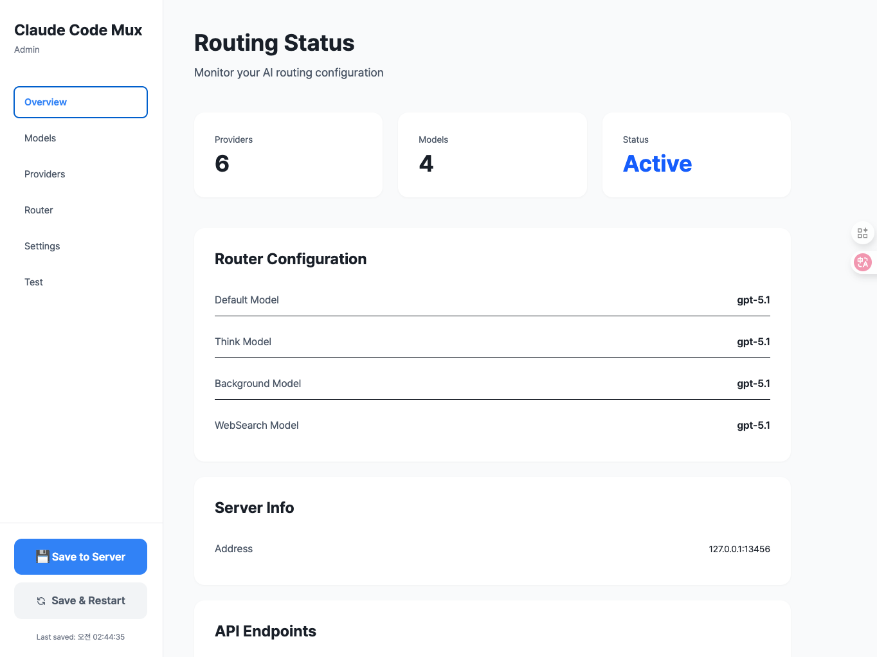Image resolution: width=877 pixels, height=657 pixels.
Task: Click the Save to Server button
Action: click(80, 557)
